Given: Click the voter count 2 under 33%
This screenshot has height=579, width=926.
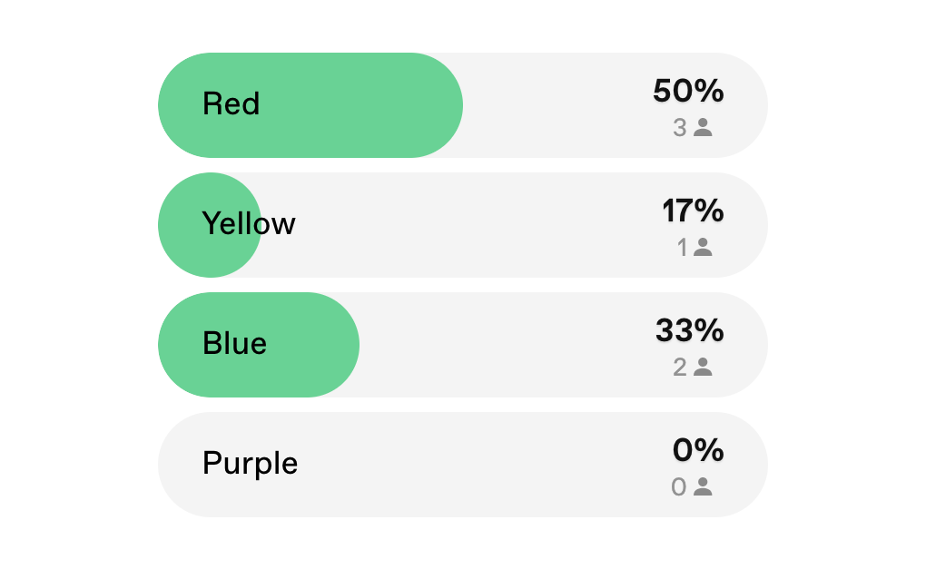Looking at the screenshot, I should tap(680, 368).
